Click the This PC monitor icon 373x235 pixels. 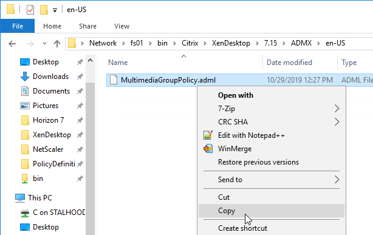tap(20, 198)
